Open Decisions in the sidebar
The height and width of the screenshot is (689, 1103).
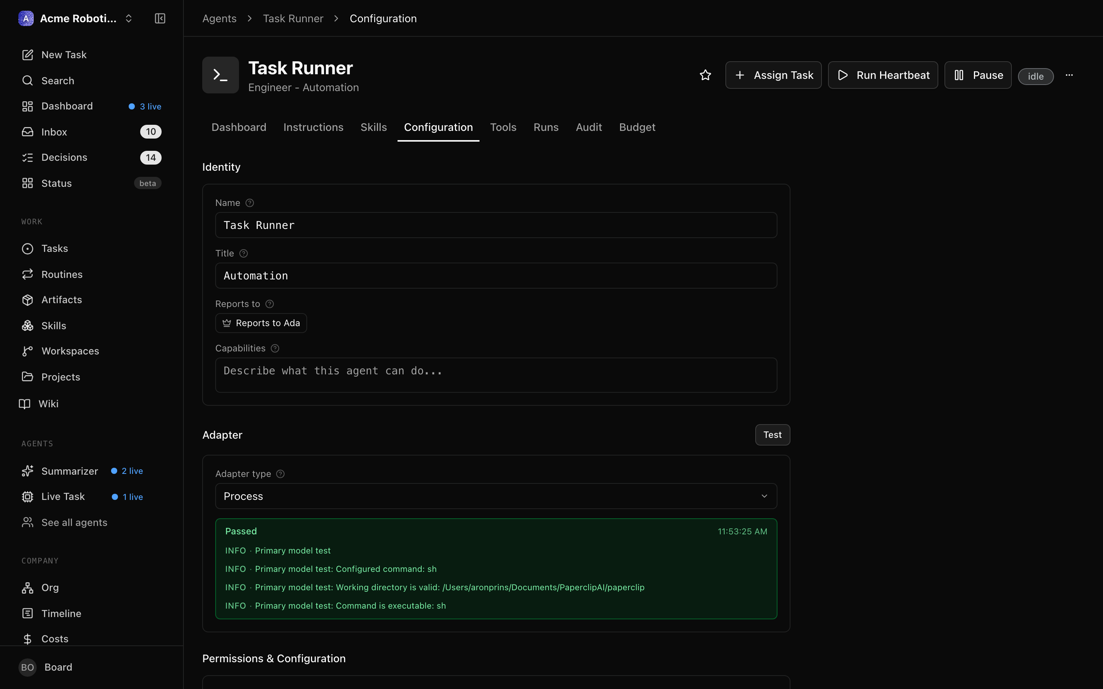[x=91, y=157]
